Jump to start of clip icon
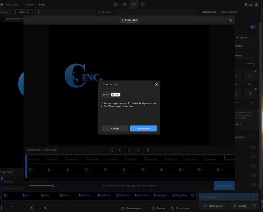 click(111, 150)
